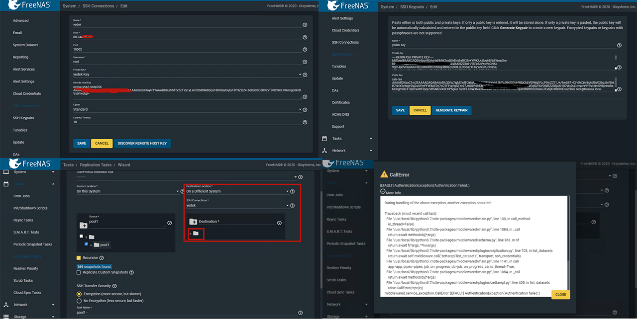Click Generate Keypair

pyautogui.click(x=451, y=110)
